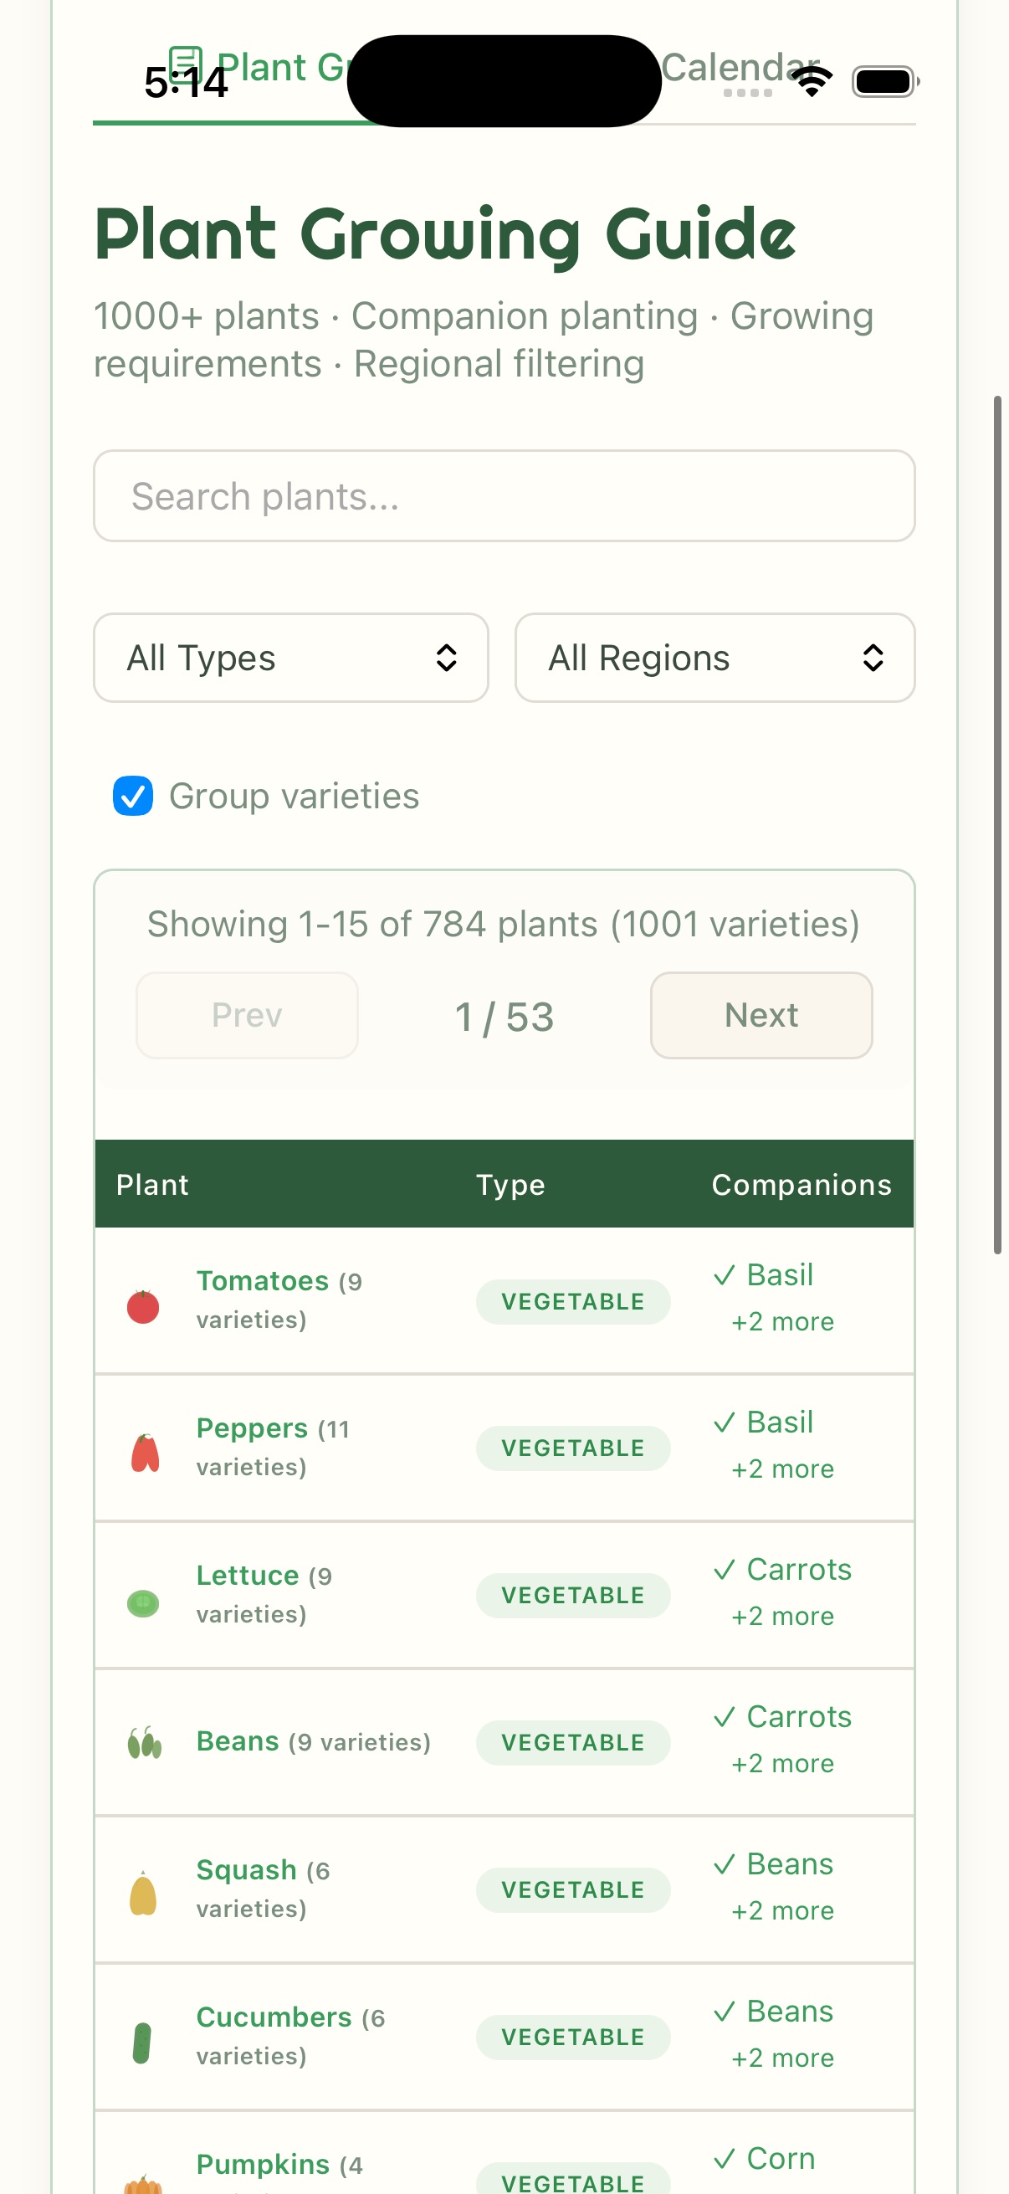The width and height of the screenshot is (1009, 2194).
Task: Open the All Regions dropdown
Action: (714, 658)
